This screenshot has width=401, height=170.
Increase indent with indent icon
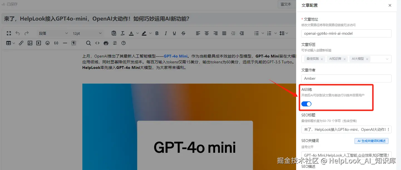[x=242, y=33]
